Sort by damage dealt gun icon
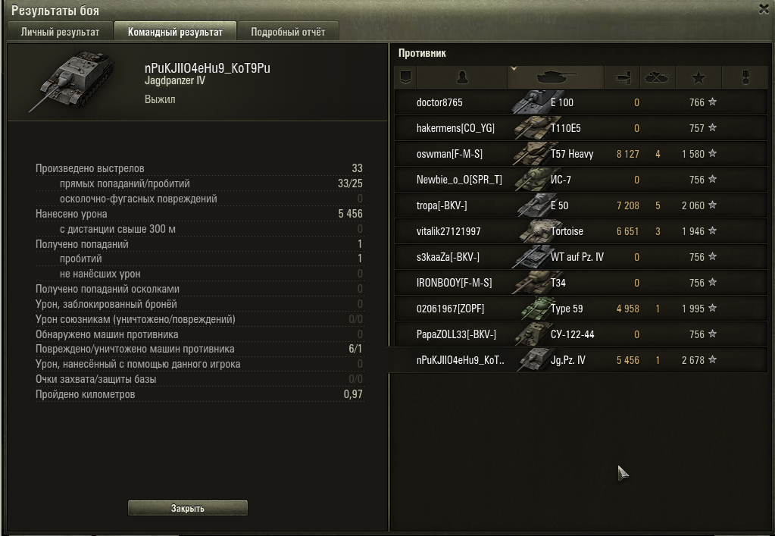 (622, 77)
